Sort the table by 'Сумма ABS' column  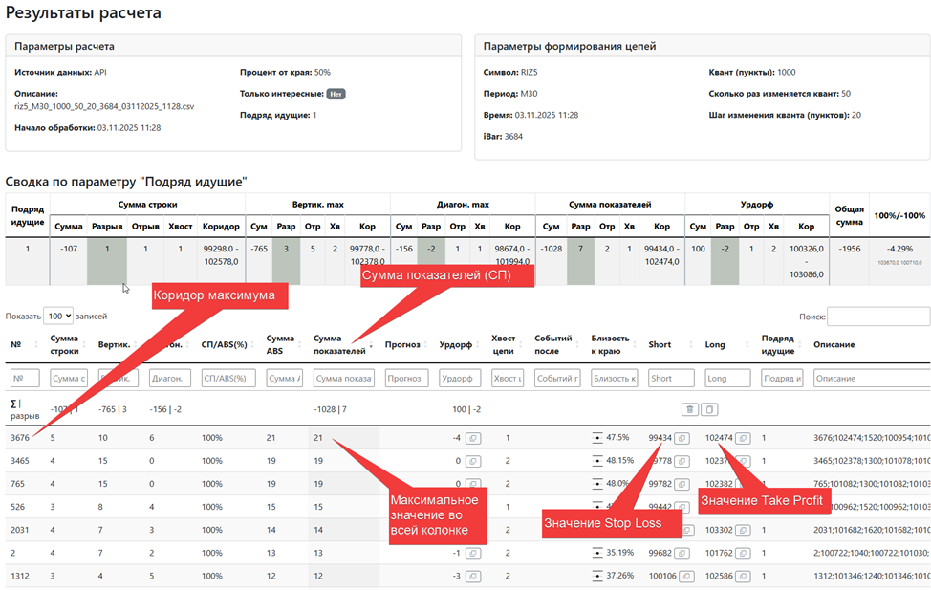point(280,344)
